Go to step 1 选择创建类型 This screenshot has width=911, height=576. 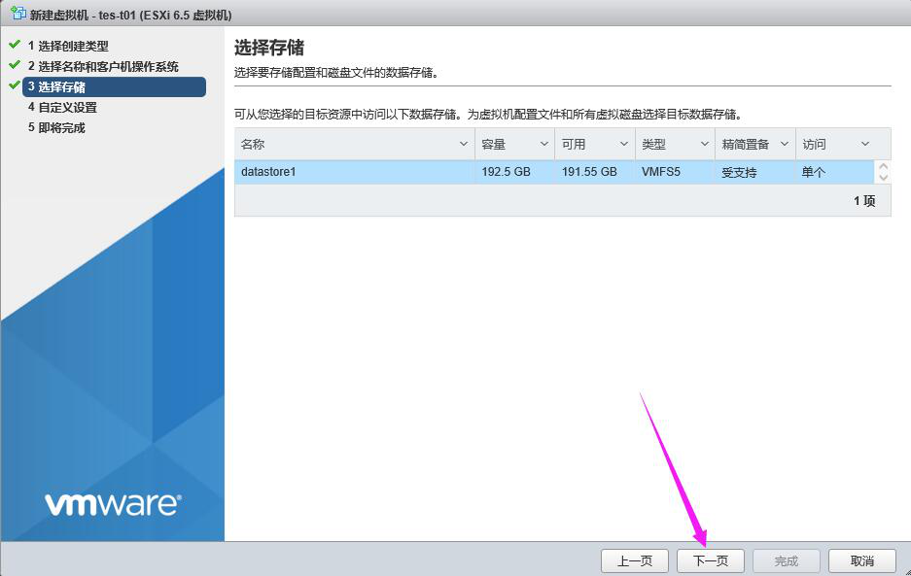[67, 46]
